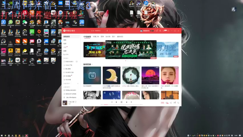
Task: Open the circular wreath playlist cover
Action: click(131, 76)
